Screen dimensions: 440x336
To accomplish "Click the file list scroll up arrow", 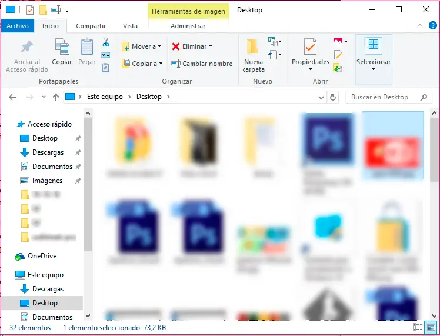I will pos(434,113).
